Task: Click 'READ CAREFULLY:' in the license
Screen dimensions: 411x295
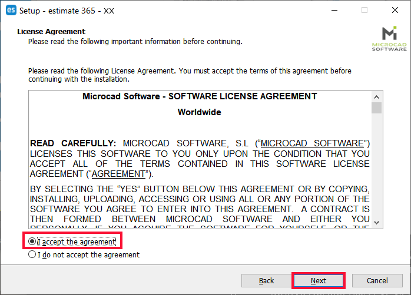Action: tap(73, 143)
